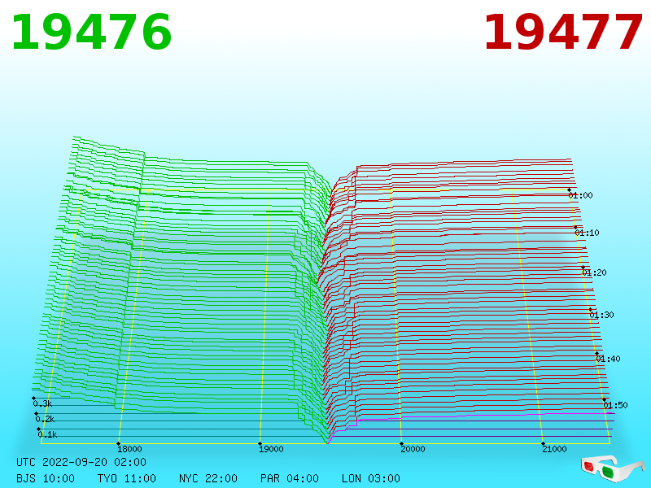The width and height of the screenshot is (651, 488).
Task: Click the 01:40 time axis marker
Action: (608, 359)
